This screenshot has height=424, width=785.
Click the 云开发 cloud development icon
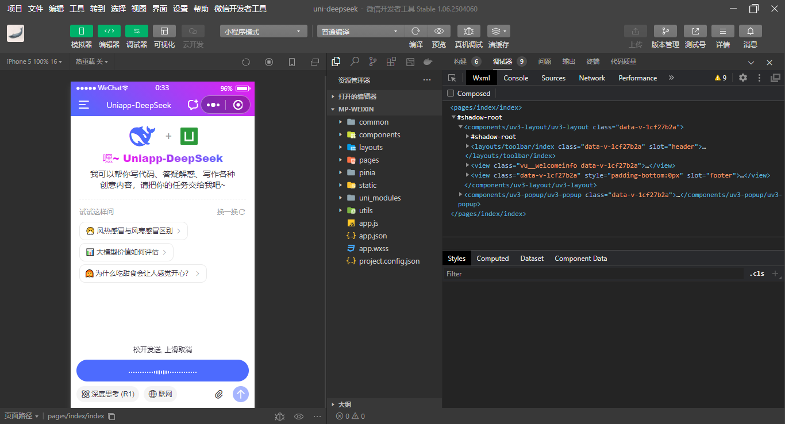tap(193, 31)
